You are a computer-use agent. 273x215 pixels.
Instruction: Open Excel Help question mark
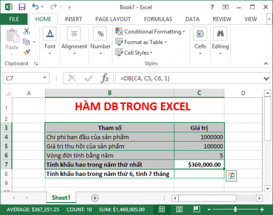coord(212,7)
